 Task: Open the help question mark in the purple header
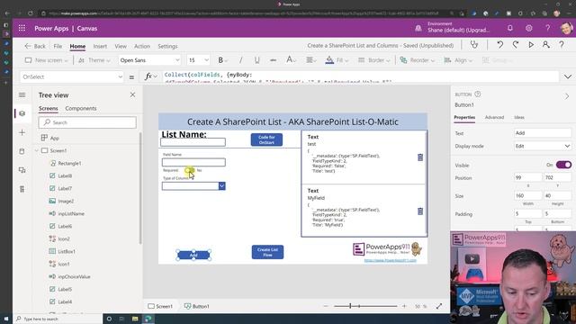tap(547, 28)
